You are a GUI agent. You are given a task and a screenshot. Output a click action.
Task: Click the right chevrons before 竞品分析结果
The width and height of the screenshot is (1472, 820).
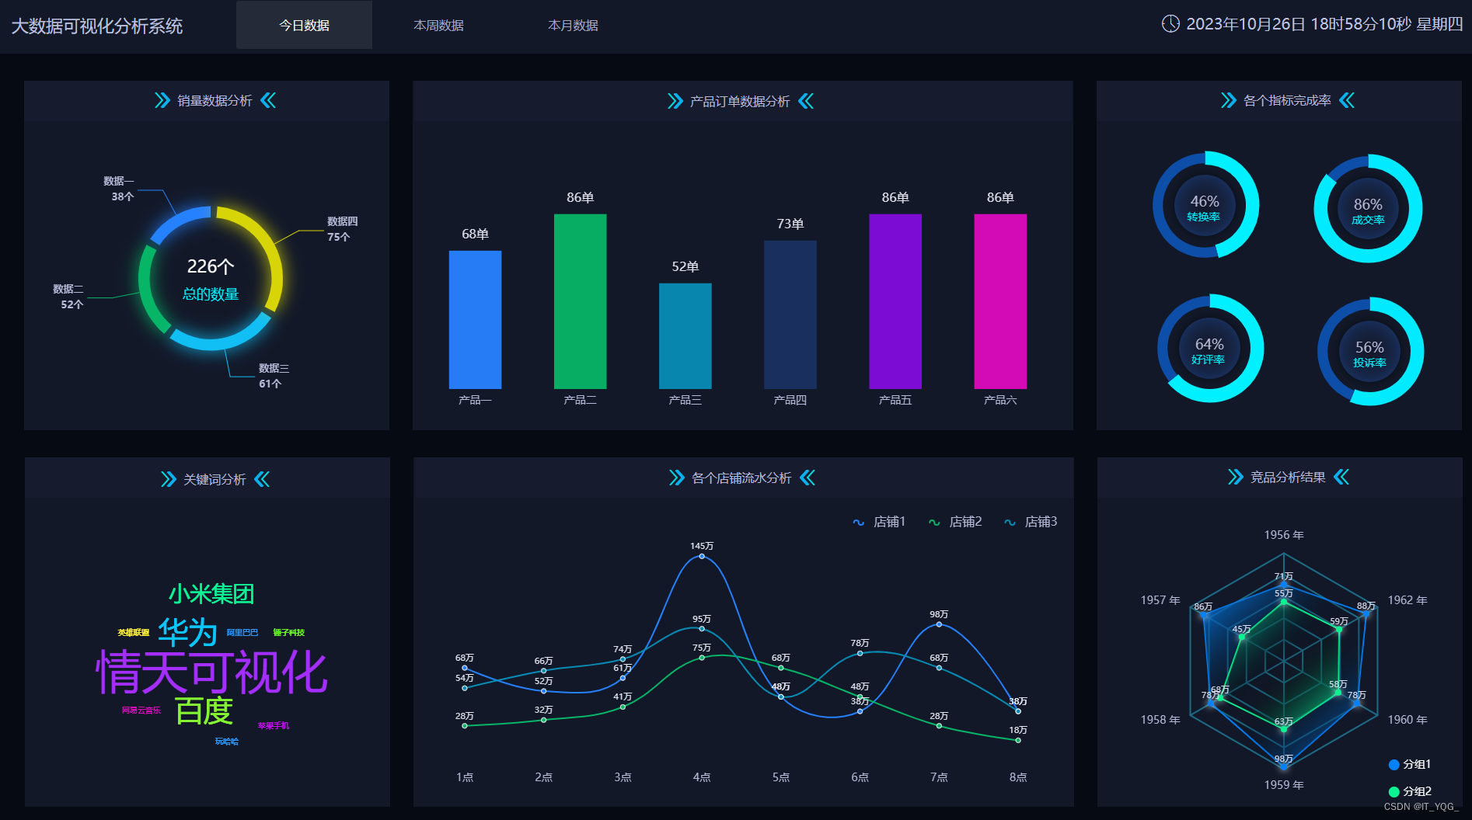click(1235, 477)
